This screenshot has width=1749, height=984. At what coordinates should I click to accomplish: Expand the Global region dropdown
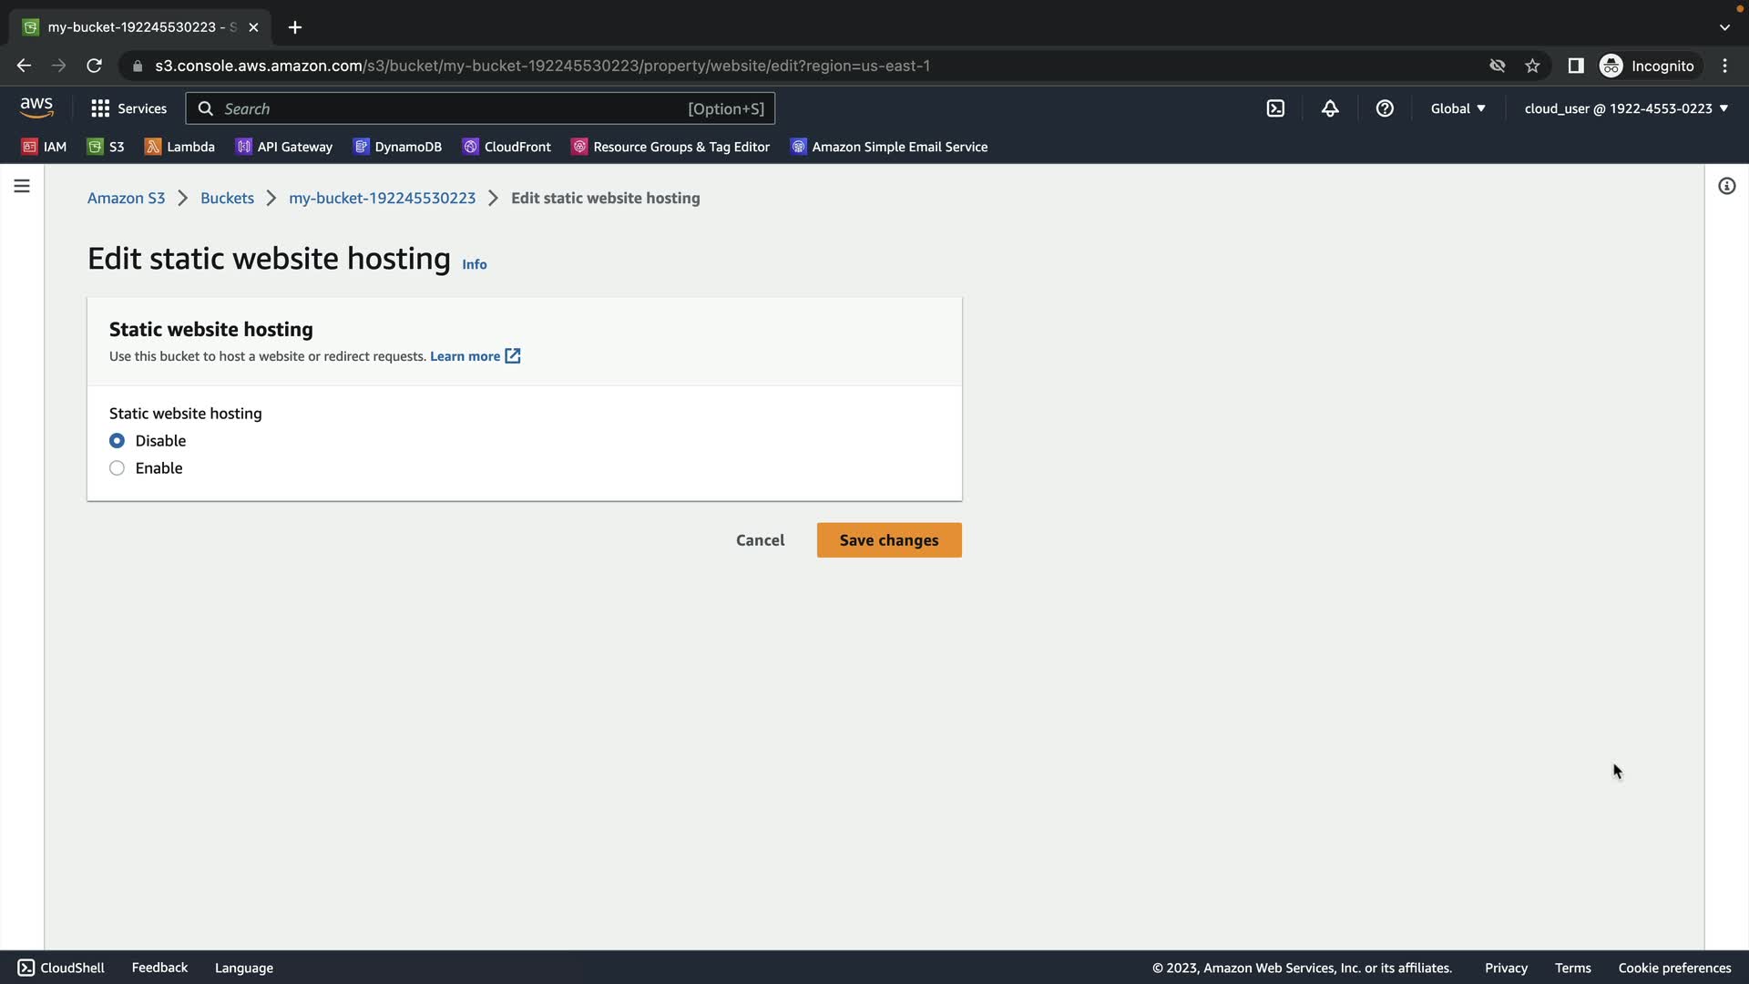(x=1457, y=108)
